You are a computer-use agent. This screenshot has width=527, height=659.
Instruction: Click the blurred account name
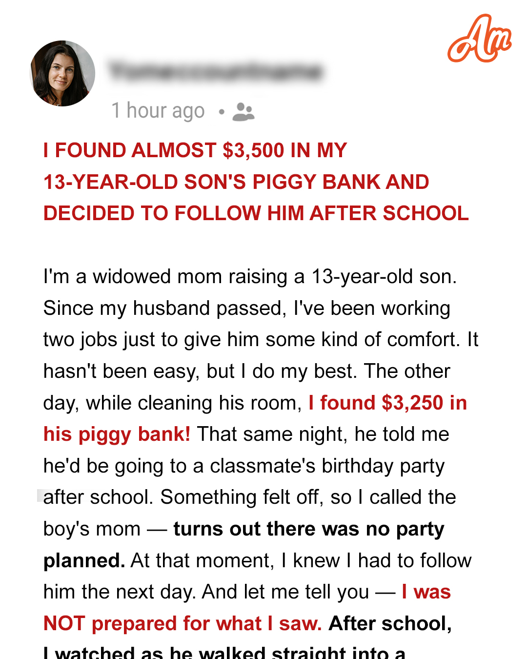click(216, 72)
